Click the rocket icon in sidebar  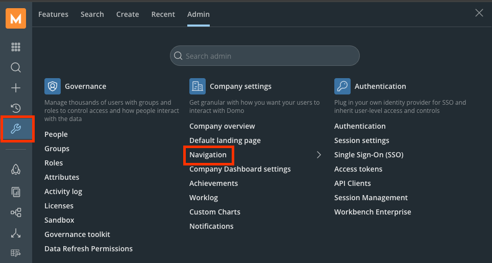tap(16, 170)
